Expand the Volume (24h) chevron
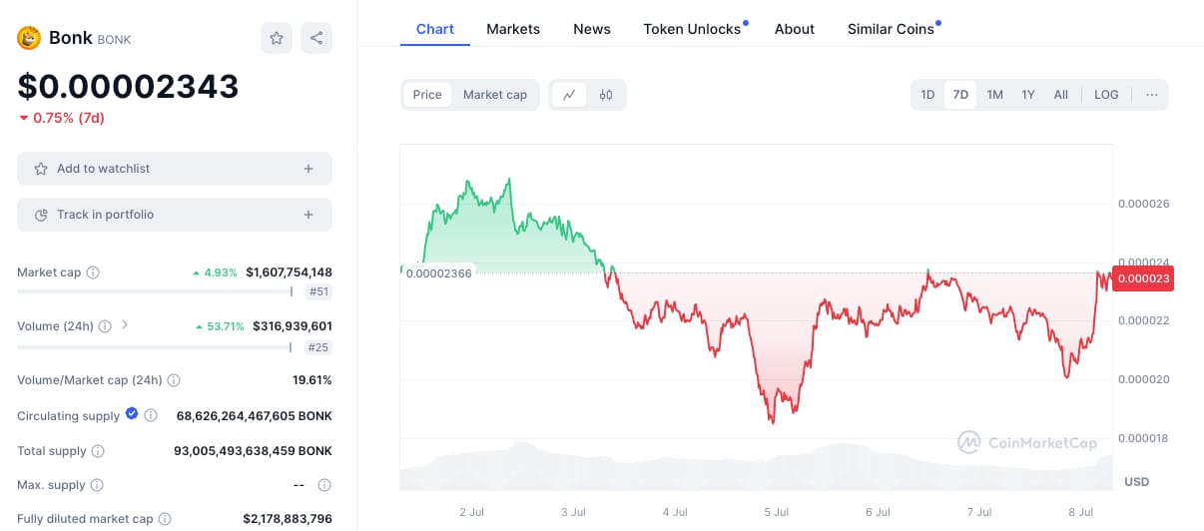This screenshot has width=1204, height=531. point(125,324)
